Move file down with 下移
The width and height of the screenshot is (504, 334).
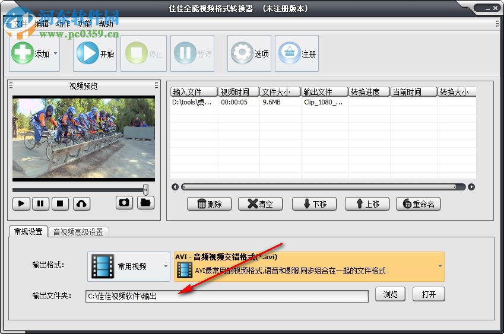point(315,204)
